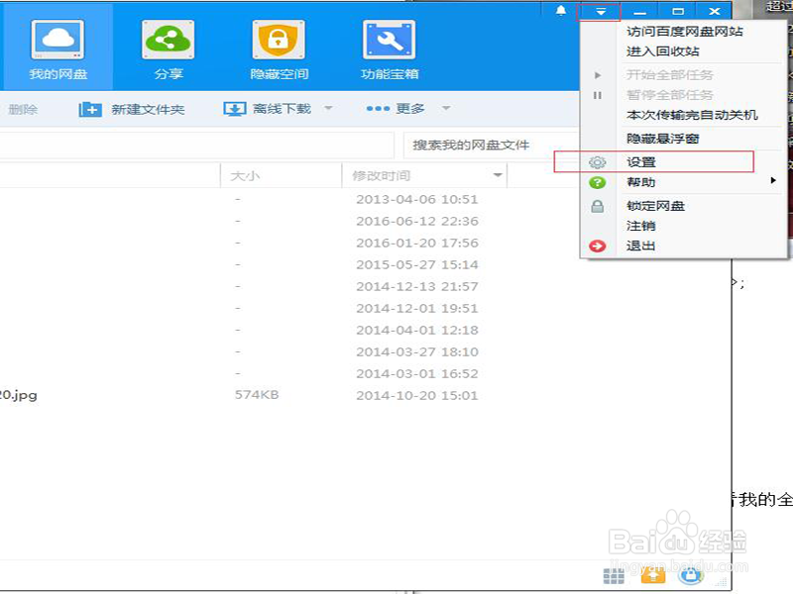
Task: Click the 离线下载 offline download button
Action: pos(268,109)
